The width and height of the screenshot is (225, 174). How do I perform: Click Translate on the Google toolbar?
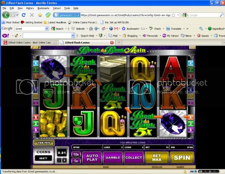point(174,29)
